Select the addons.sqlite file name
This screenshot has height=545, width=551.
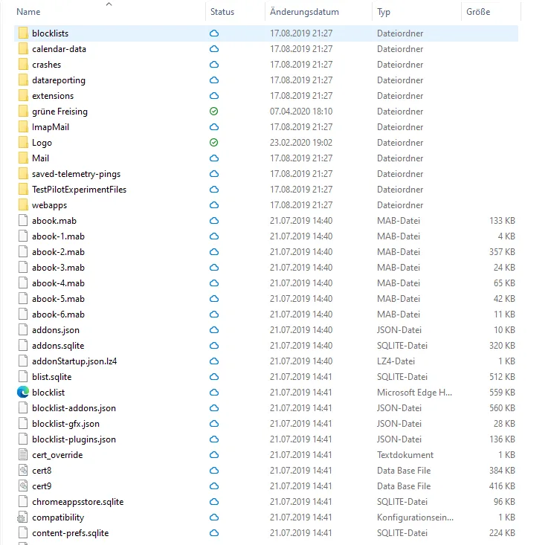point(58,346)
